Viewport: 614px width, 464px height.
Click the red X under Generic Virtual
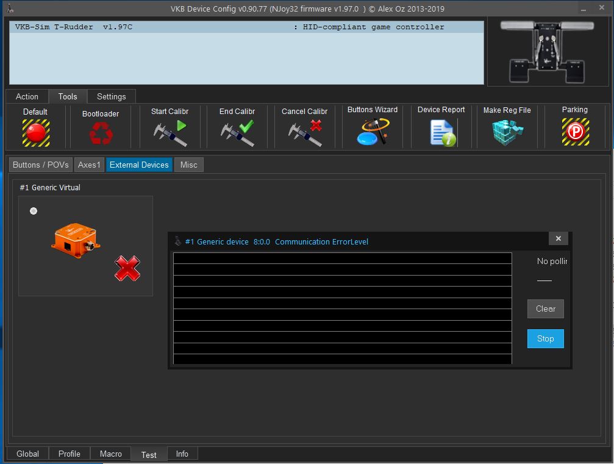click(127, 269)
